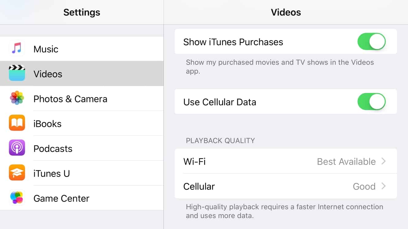408x229 pixels.
Task: Tap the purple Podcasts icon
Action: 17,148
